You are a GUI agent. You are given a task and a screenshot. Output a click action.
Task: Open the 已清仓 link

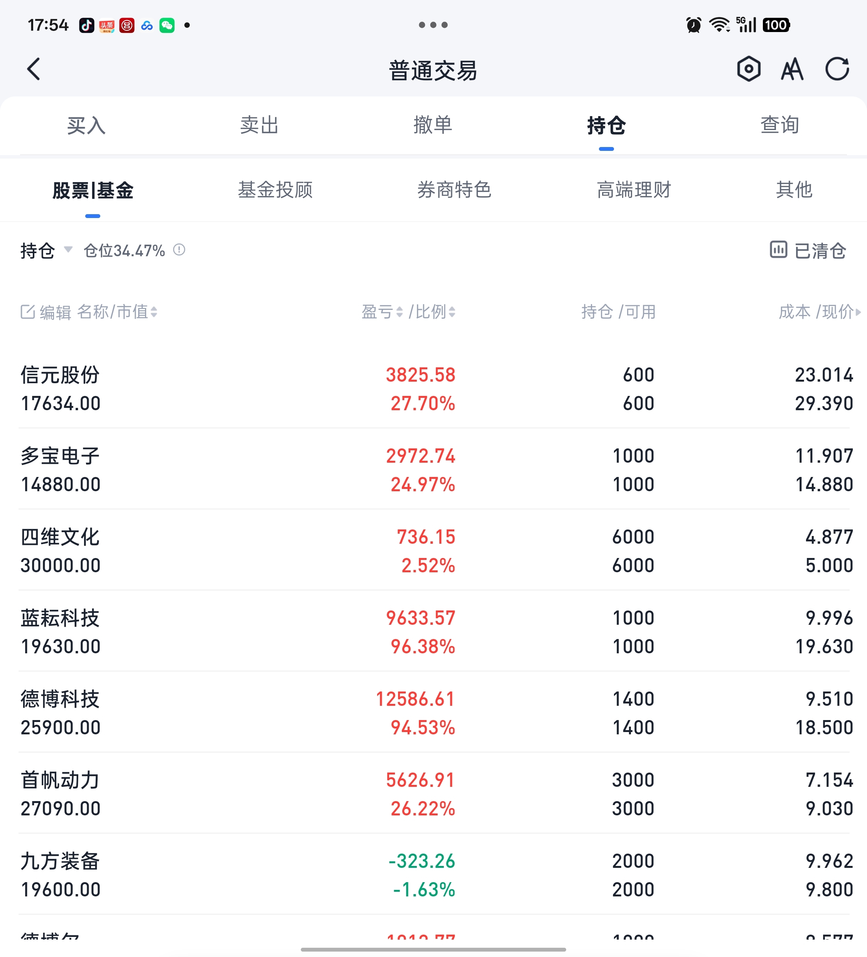tap(820, 251)
